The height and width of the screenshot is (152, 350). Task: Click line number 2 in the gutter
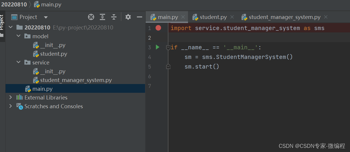pyautogui.click(x=149, y=38)
